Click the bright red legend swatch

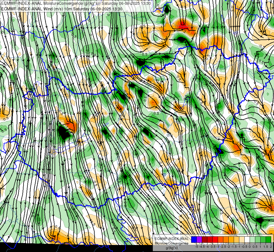(x=215, y=239)
